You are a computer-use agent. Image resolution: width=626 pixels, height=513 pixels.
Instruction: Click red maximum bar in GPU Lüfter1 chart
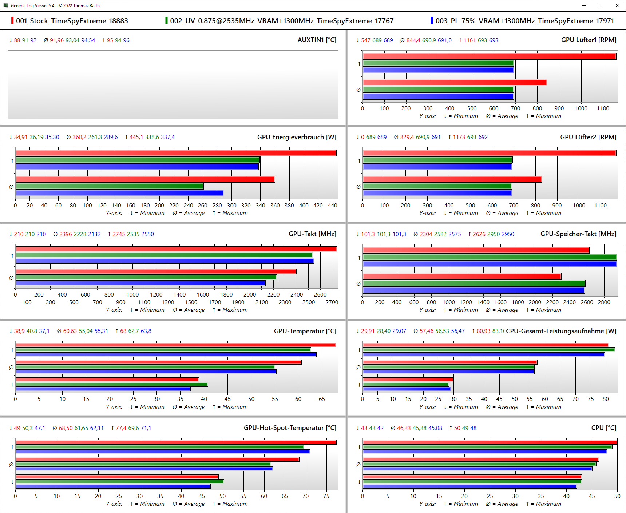489,56
